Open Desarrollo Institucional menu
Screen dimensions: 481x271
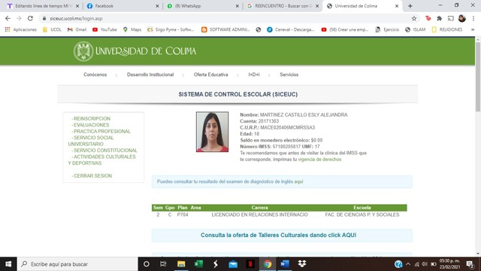tap(150, 75)
